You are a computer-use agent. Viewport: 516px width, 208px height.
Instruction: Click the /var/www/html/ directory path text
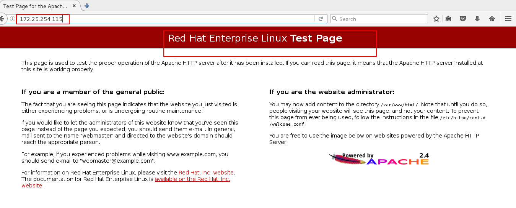[400, 104]
